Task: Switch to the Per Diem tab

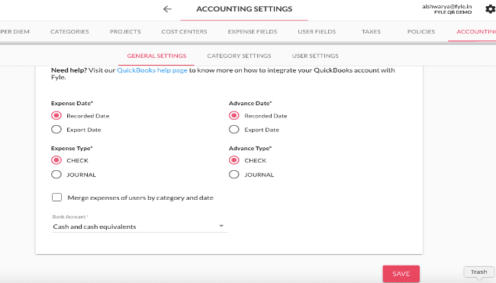Action: pyautogui.click(x=14, y=31)
